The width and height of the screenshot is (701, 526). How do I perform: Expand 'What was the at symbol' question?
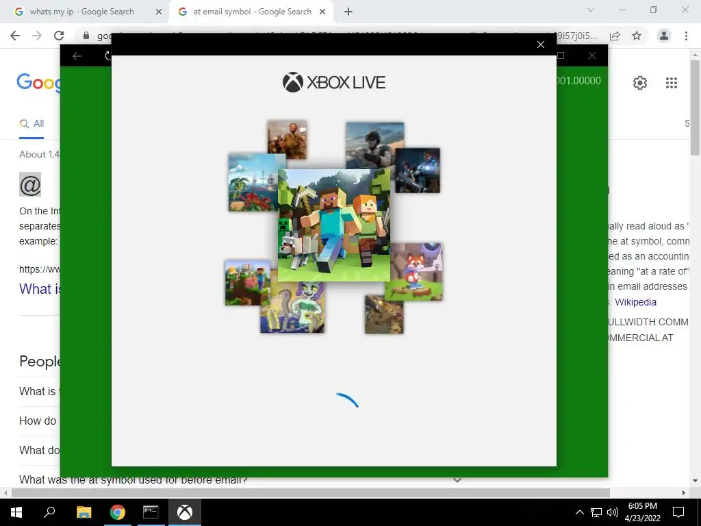457,480
